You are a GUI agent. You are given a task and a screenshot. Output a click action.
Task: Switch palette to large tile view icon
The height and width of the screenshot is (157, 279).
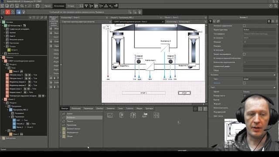tap(195, 109)
